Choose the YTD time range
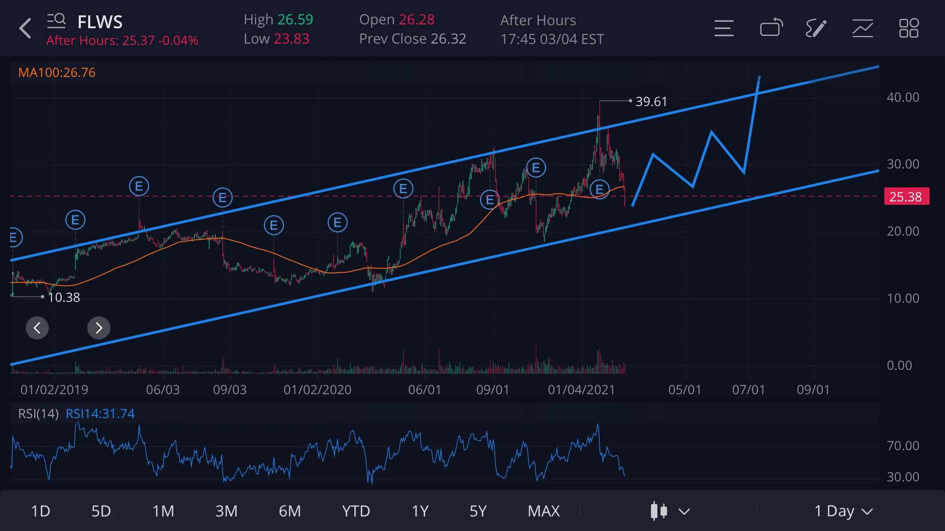 tap(356, 511)
